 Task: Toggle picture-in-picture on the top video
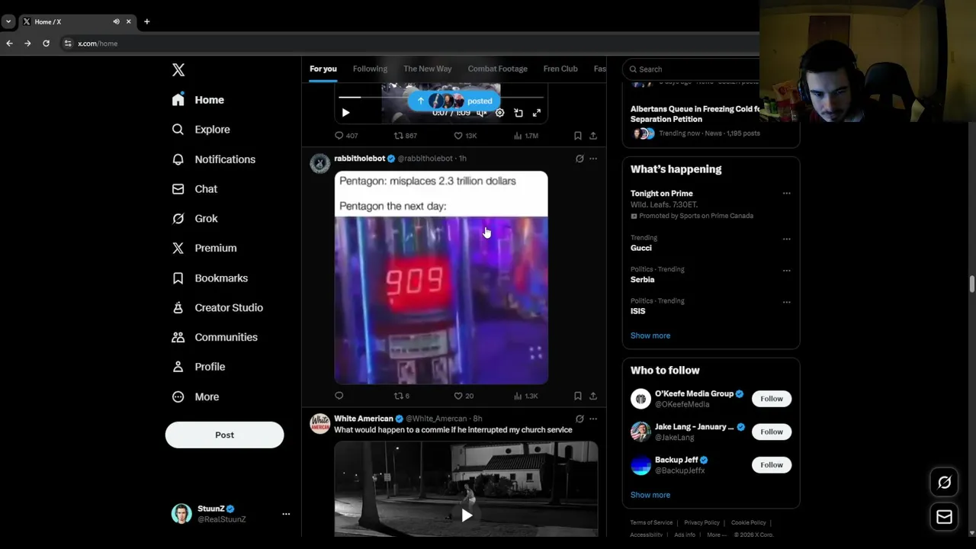518,113
